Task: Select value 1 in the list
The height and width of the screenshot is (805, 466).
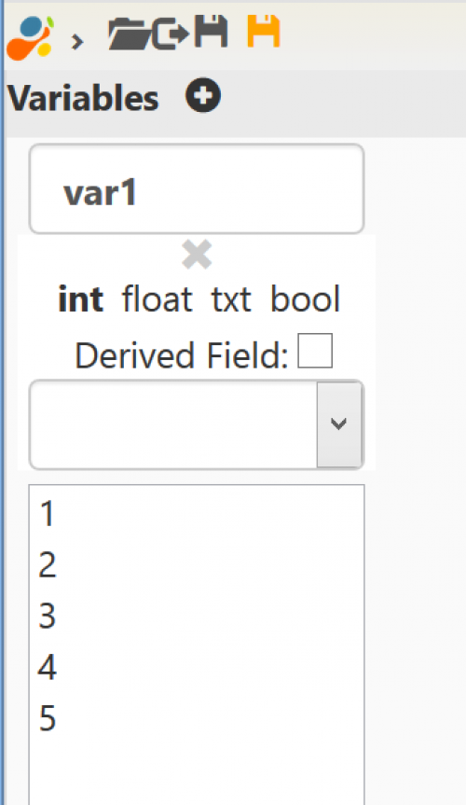Action: [197, 513]
